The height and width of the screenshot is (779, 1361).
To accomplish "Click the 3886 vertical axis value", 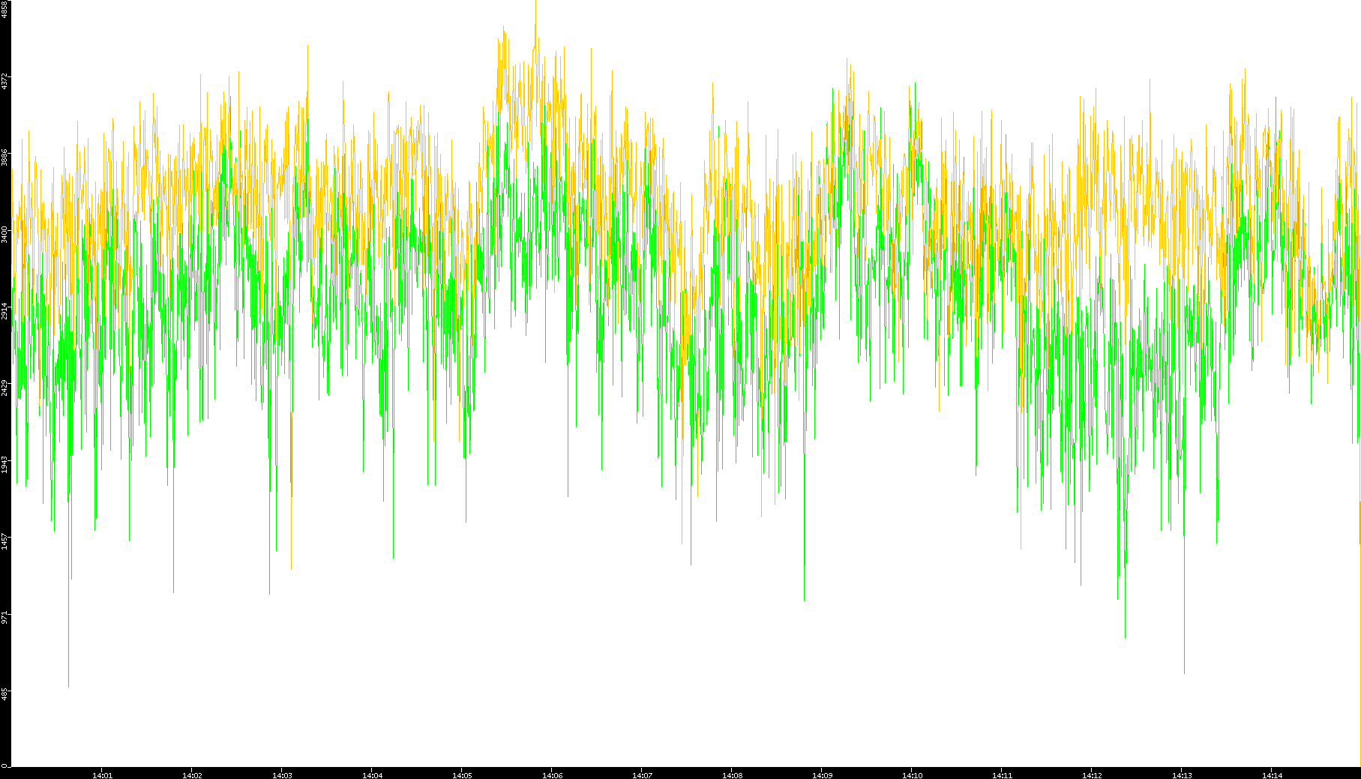I will pos(4,157).
